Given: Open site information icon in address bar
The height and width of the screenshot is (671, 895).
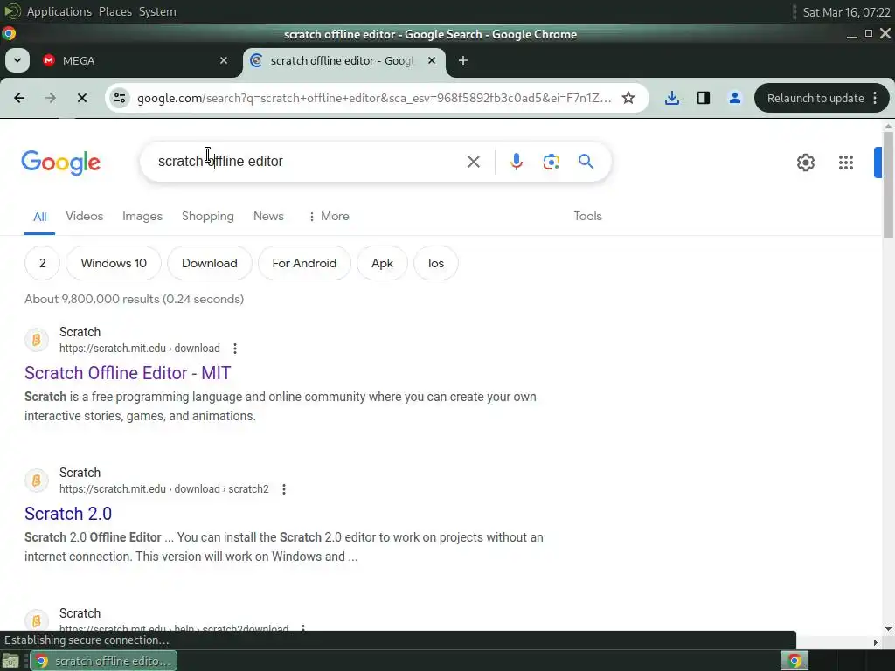Looking at the screenshot, I should coord(120,98).
